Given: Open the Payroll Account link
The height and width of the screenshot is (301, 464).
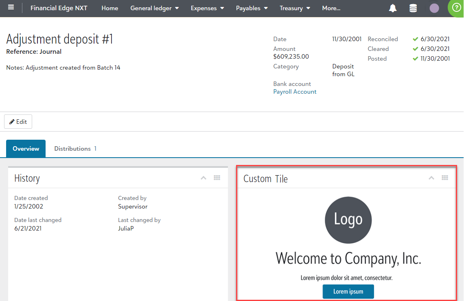Looking at the screenshot, I should pos(295,92).
